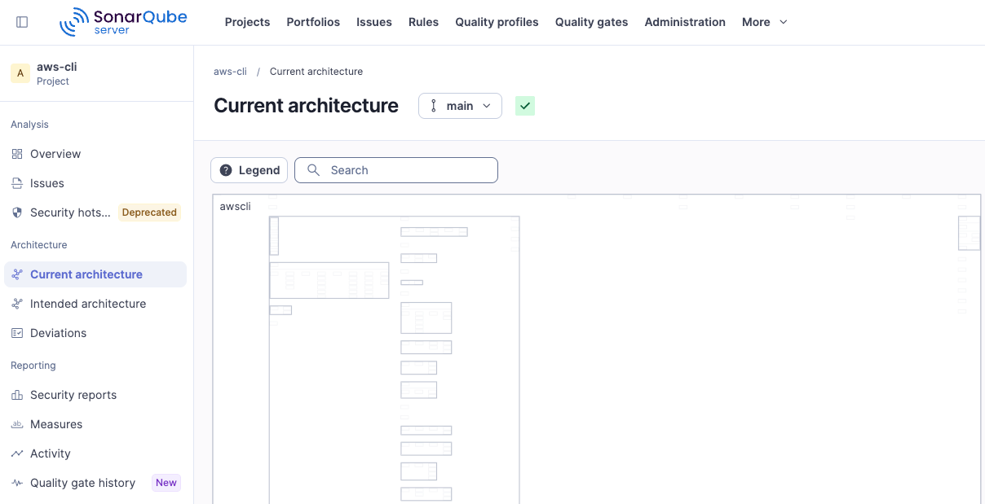Click the Intended architecture graph icon
This screenshot has width=985, height=504.
click(x=17, y=304)
